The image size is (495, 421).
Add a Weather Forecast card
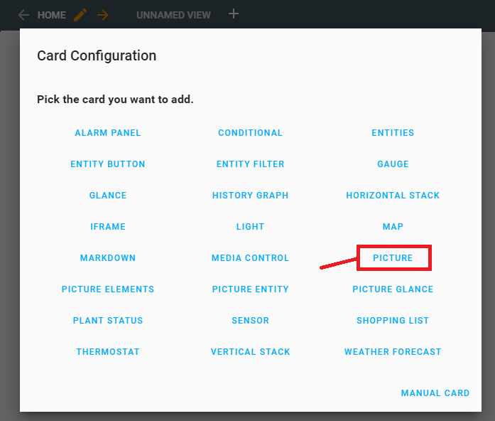tap(393, 352)
